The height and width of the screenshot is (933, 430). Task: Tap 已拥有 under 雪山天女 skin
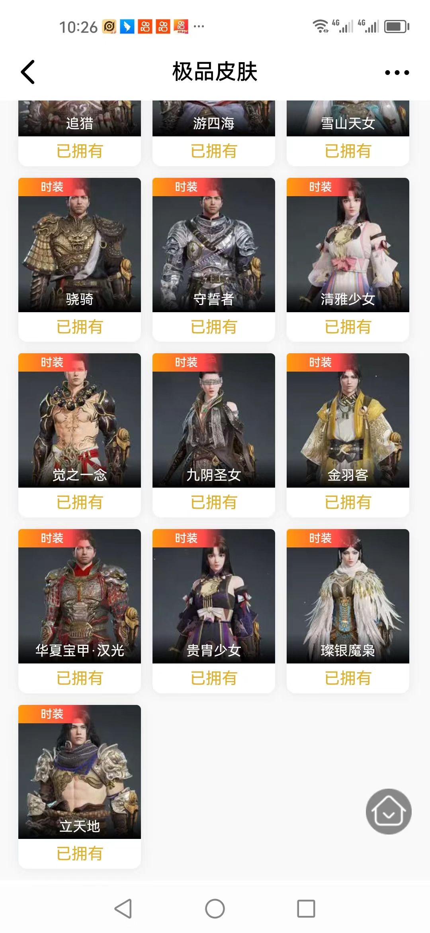348,151
